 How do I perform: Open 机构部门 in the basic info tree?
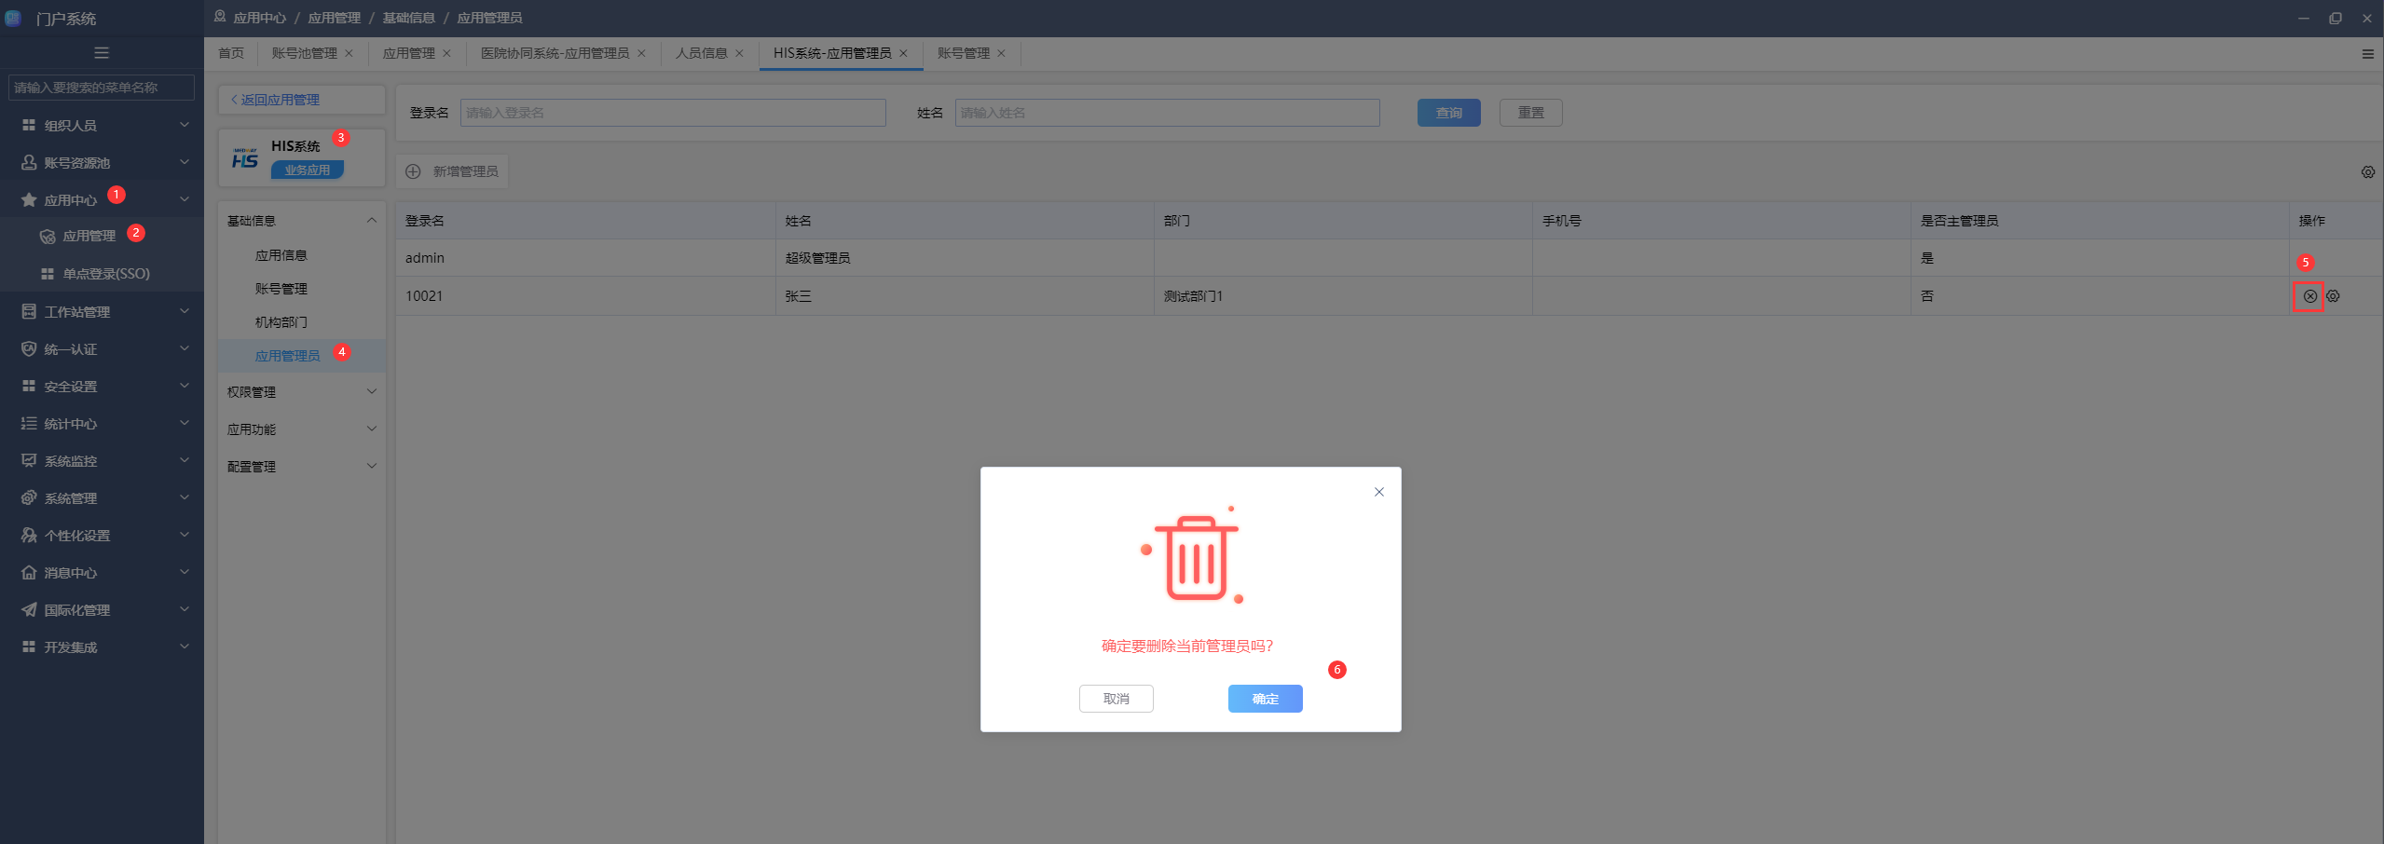click(x=281, y=322)
